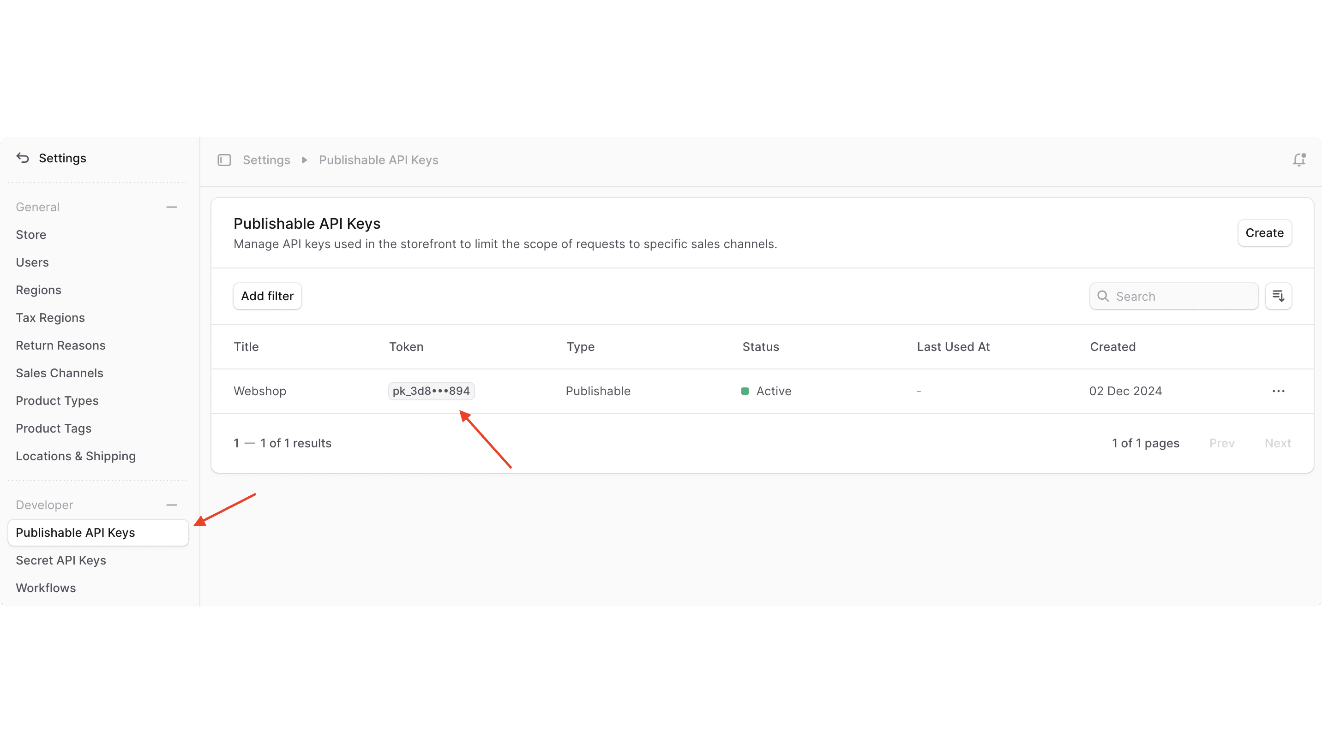
Task: Click the pk_3d8•••894 token badge
Action: click(431, 391)
